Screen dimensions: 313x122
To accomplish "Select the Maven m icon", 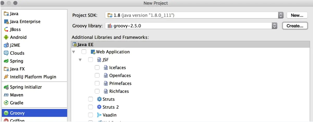I will pyautogui.click(x=6, y=95).
